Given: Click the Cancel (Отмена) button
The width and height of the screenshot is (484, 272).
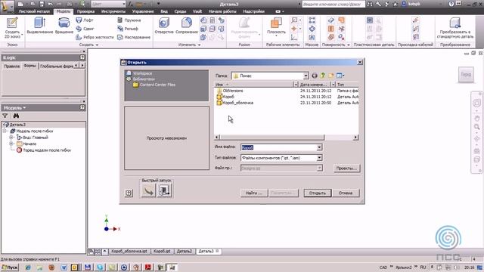Looking at the screenshot, I should pos(346,193).
